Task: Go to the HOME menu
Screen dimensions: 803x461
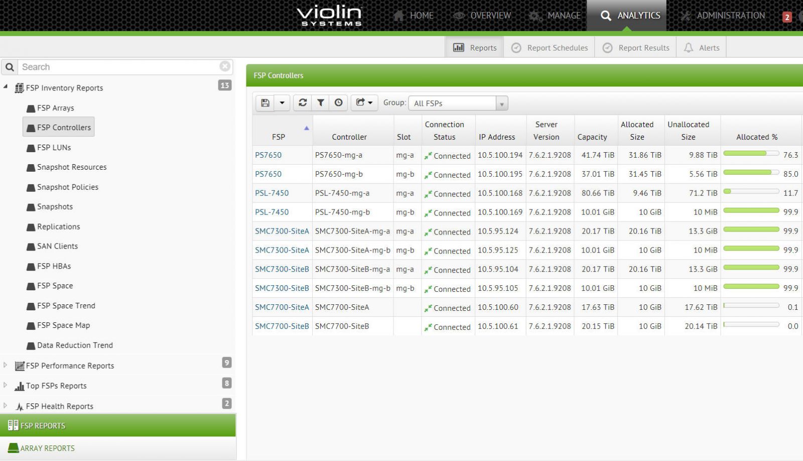Action: 414,16
